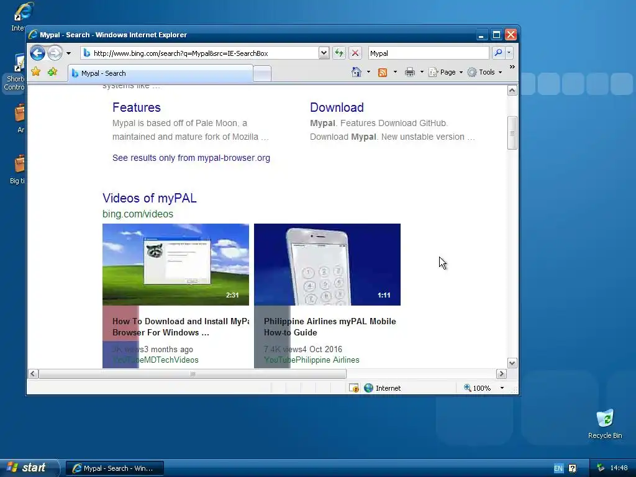Click the red Stop loading icon
This screenshot has height=477, width=636.
355,53
